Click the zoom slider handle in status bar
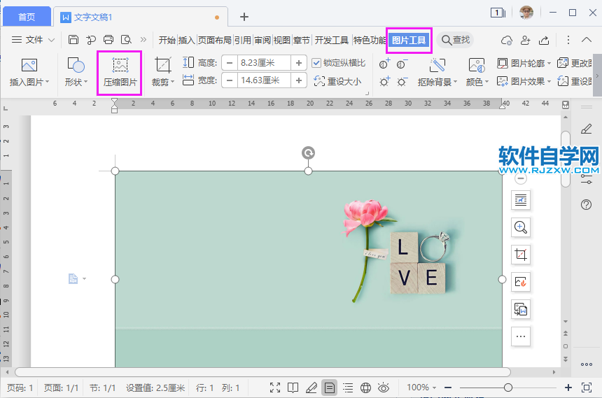 pyautogui.click(x=508, y=388)
